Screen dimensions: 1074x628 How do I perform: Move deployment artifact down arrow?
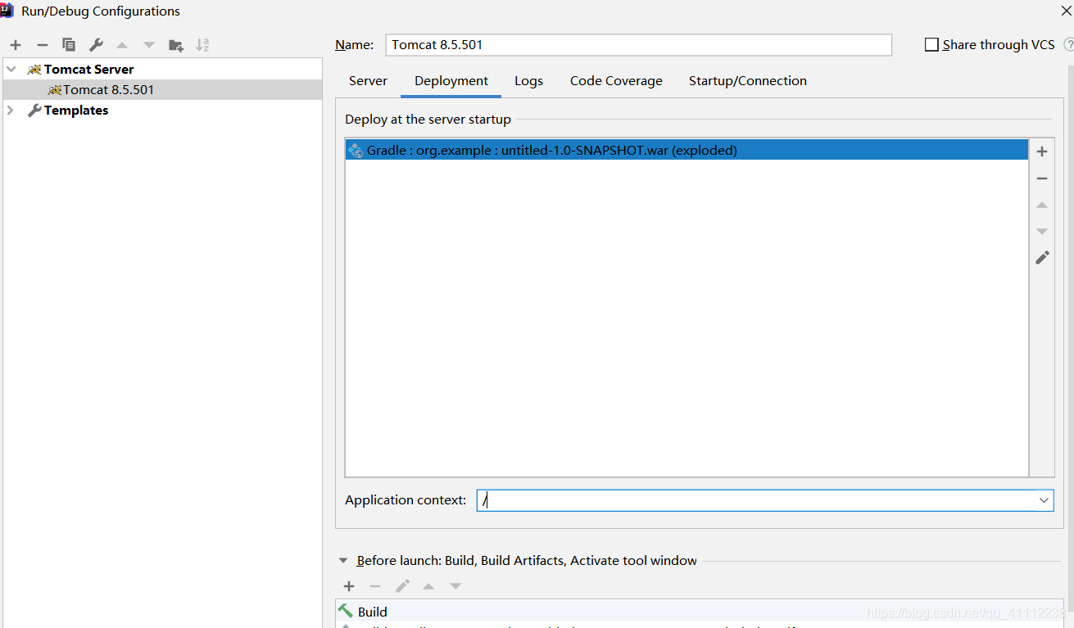[x=1042, y=231]
